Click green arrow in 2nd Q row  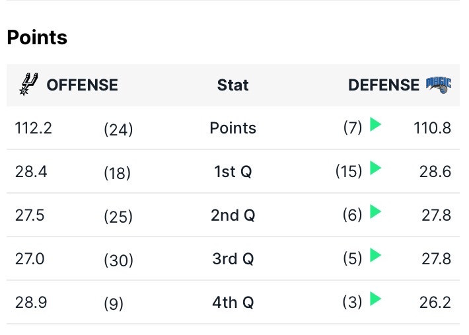(375, 211)
